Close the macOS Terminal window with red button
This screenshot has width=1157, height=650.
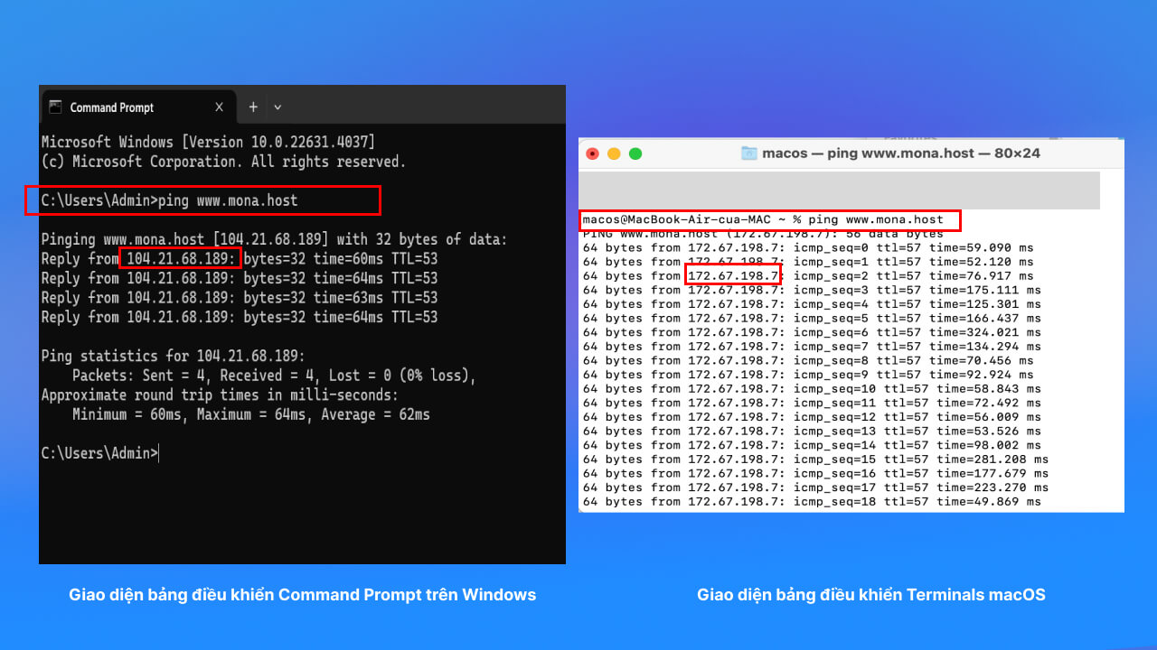coord(593,153)
